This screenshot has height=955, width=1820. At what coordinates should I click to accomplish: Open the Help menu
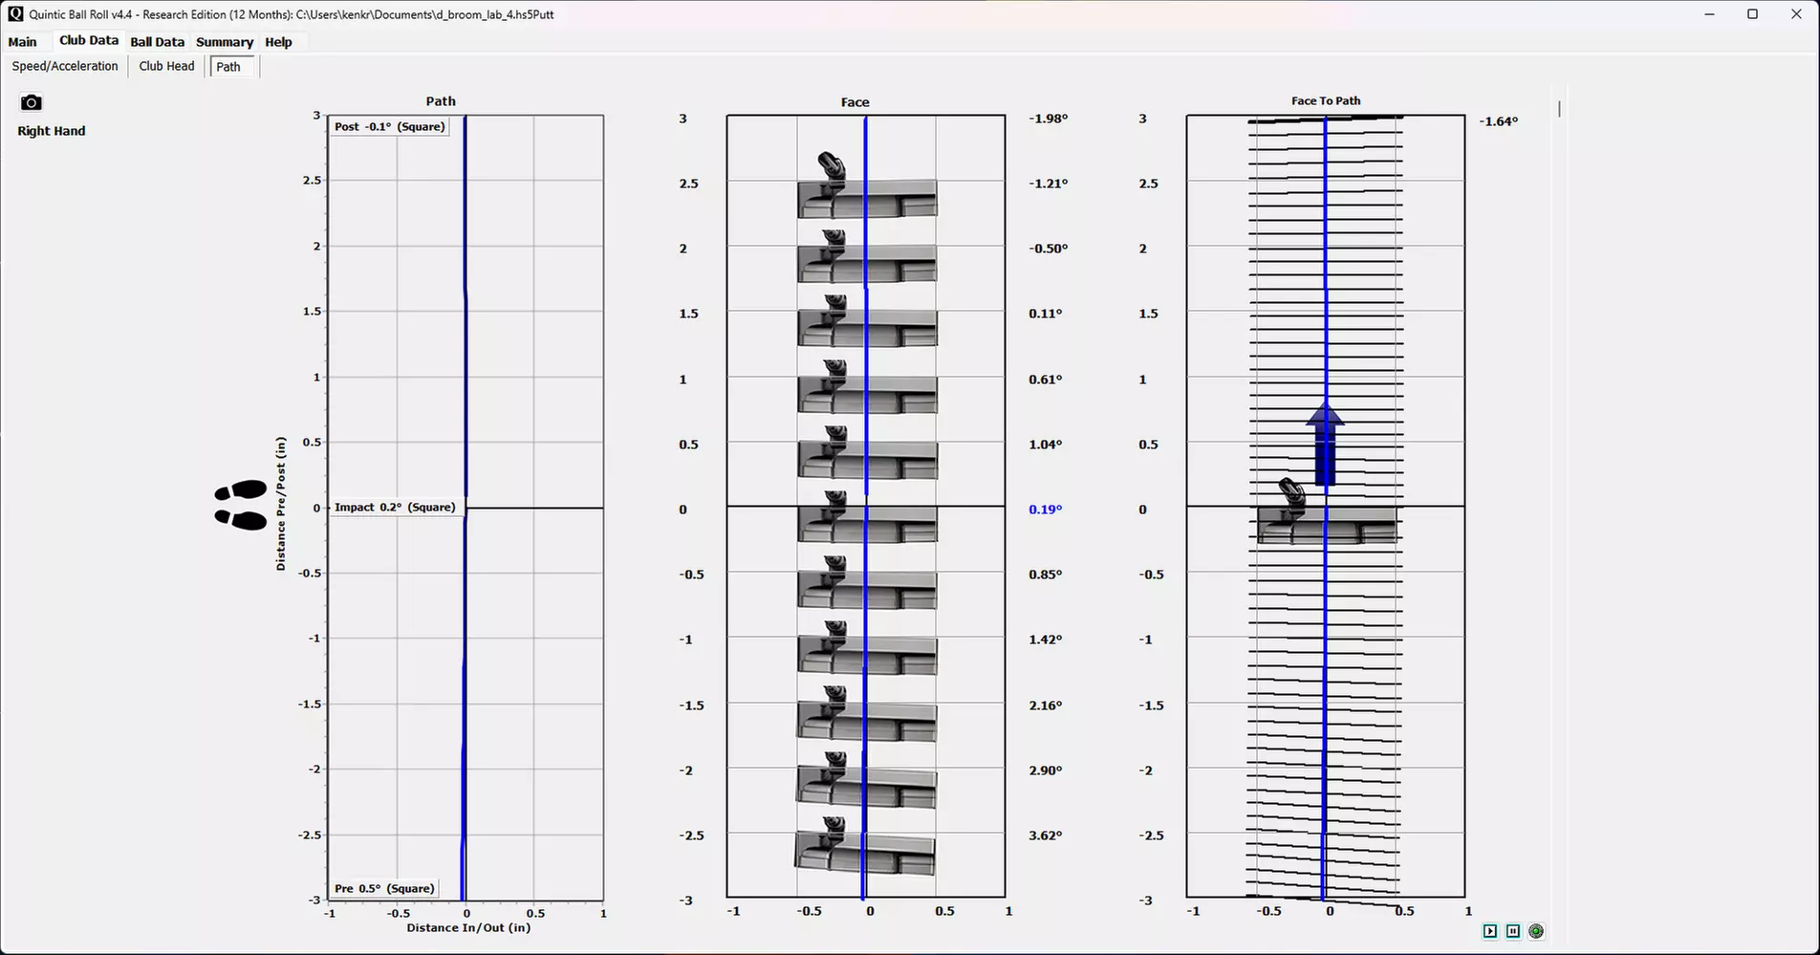(278, 42)
